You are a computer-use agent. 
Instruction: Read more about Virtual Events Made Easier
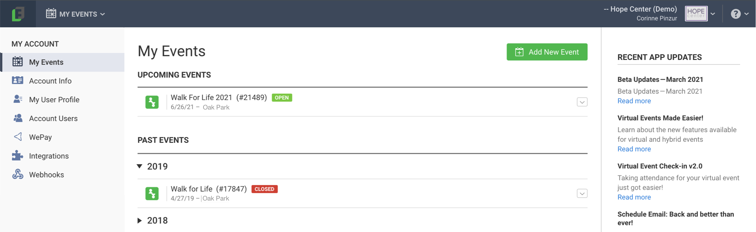click(634, 149)
